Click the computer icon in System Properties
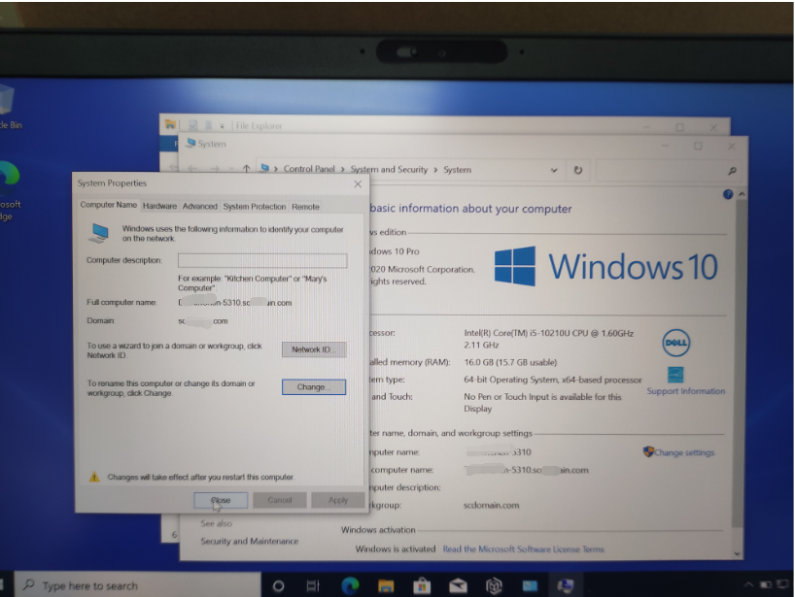Image resolution: width=795 pixels, height=597 pixels. (99, 232)
